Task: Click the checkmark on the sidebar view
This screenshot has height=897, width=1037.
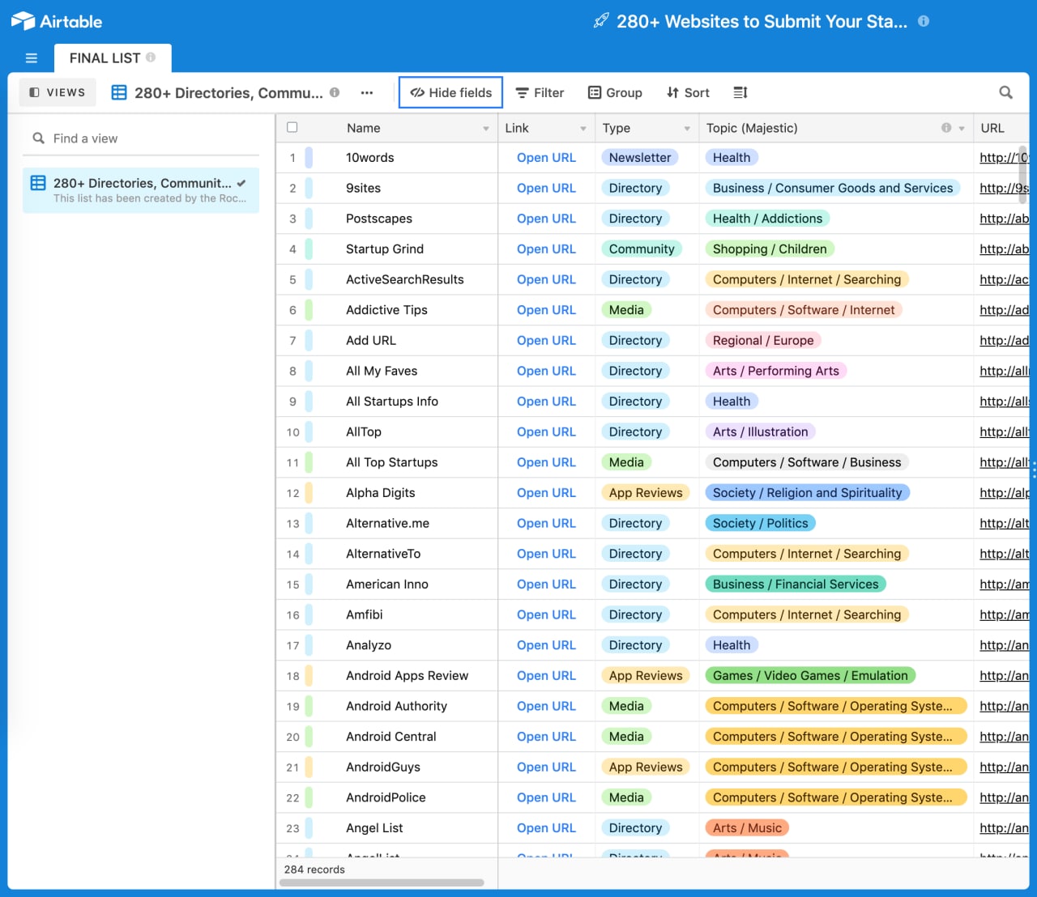Action: point(241,183)
